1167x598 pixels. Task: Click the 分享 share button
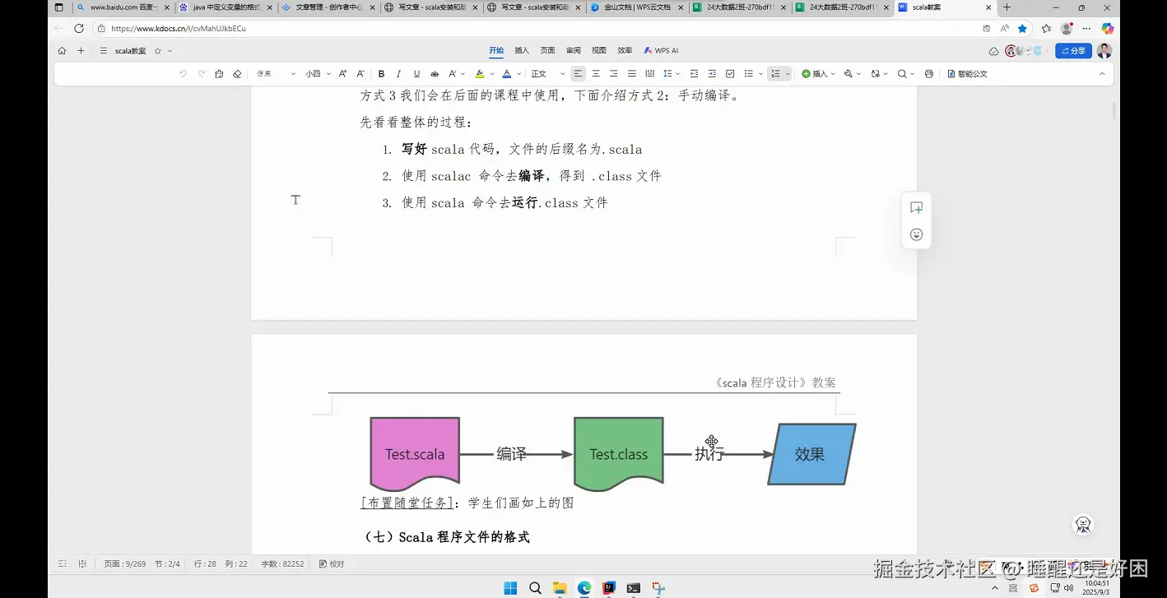coord(1072,50)
